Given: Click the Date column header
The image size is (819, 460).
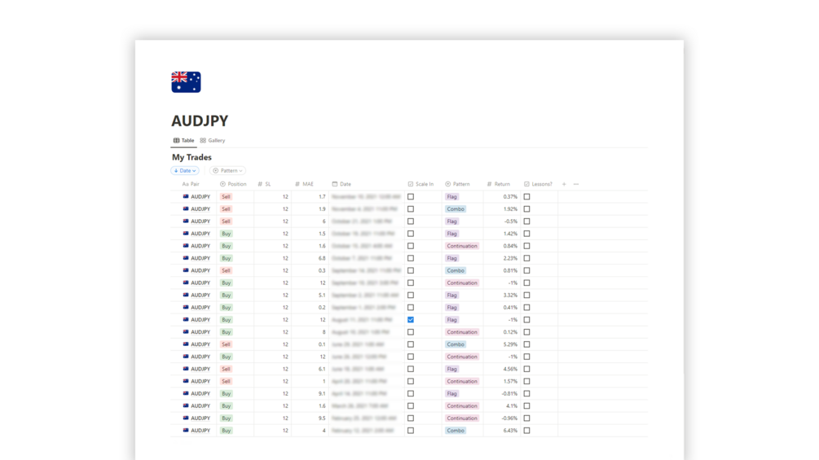Looking at the screenshot, I should pos(341,184).
